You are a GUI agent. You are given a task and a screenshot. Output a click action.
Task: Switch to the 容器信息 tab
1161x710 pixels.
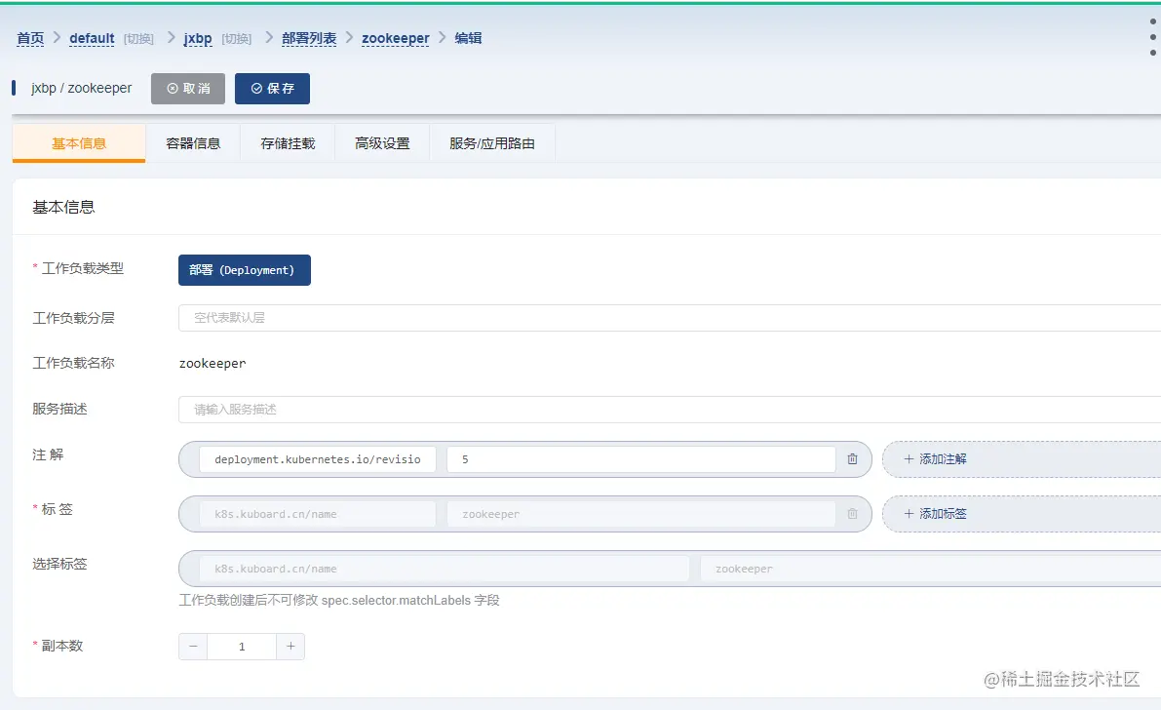click(193, 143)
